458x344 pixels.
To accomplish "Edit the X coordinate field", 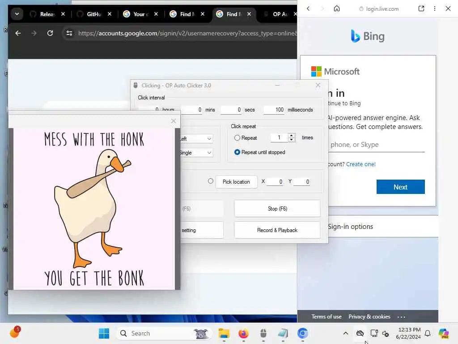I will [275, 182].
